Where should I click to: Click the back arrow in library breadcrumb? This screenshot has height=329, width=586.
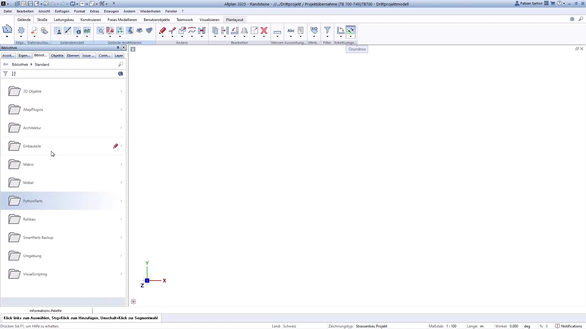[5, 64]
